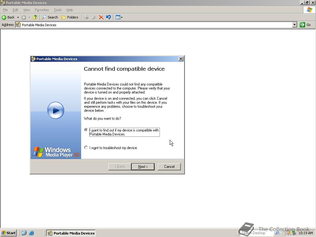Image resolution: width=316 pixels, height=237 pixels.
Task: Click the Windows flag logo in the toolbar
Action: [309, 10]
